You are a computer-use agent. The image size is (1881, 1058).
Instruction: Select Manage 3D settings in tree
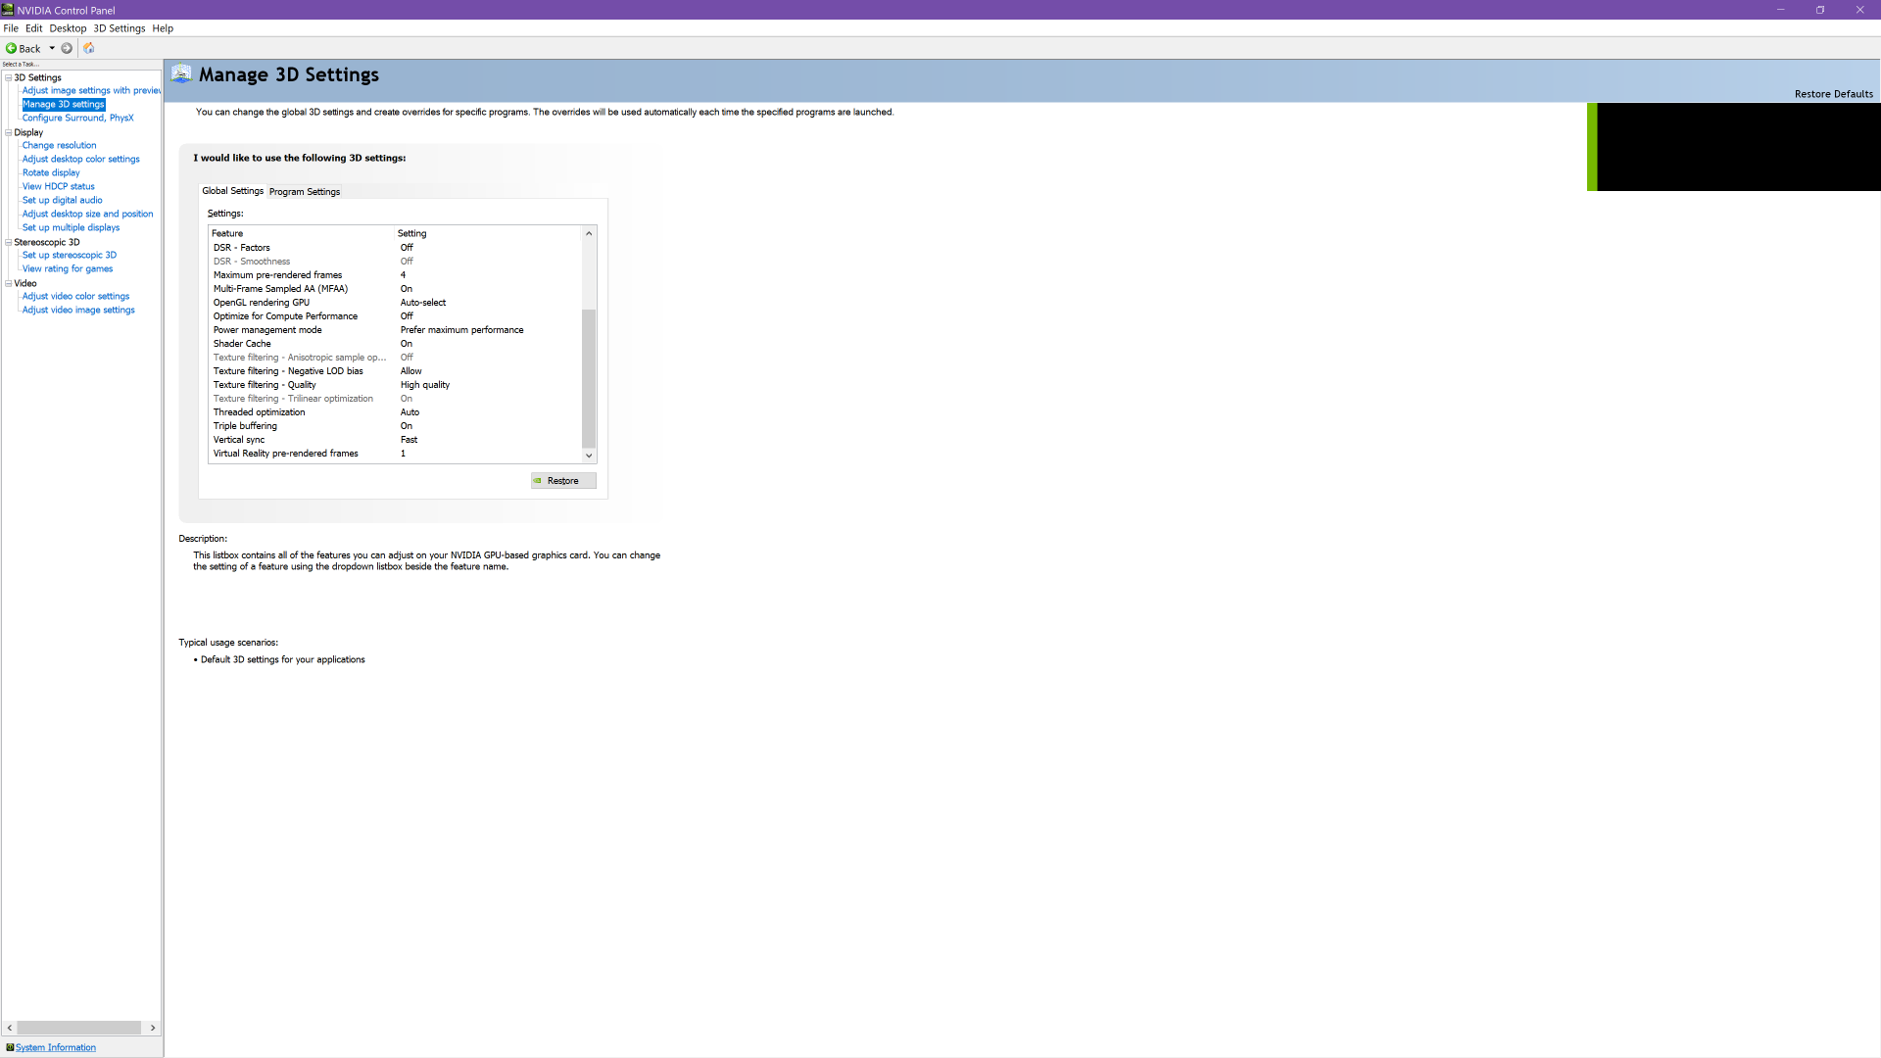point(64,104)
